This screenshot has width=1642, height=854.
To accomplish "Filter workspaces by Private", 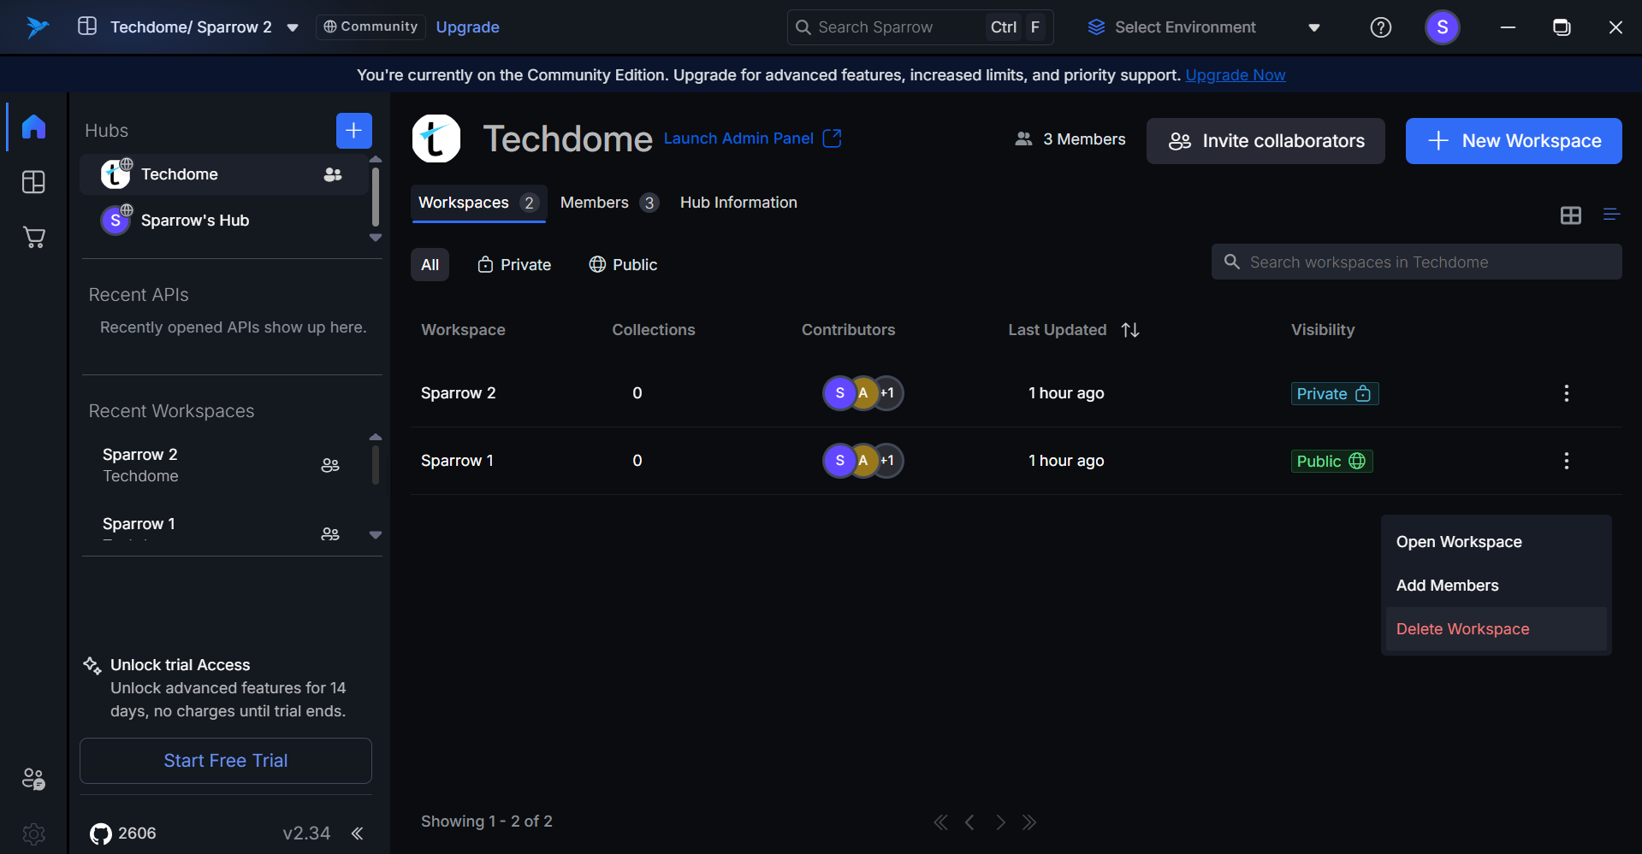I will tap(514, 265).
